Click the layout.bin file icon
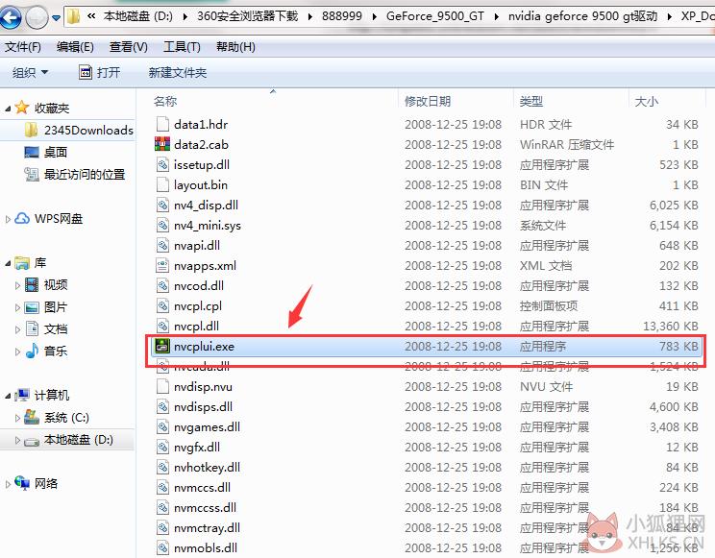Screen dimensions: 715x558 point(161,184)
